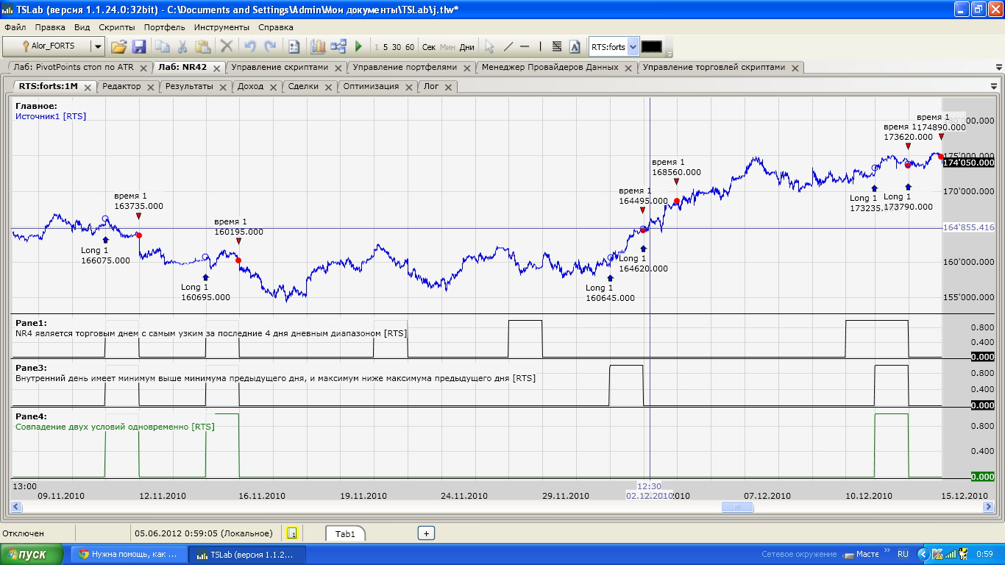This screenshot has height=565, width=1005.
Task: Expand the Alor_FORTS provider dropdown arrow
Action: click(97, 46)
